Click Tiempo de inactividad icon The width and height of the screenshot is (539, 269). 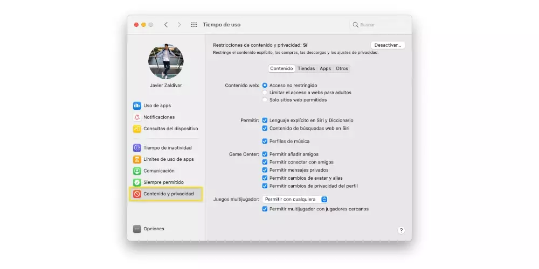(137, 148)
